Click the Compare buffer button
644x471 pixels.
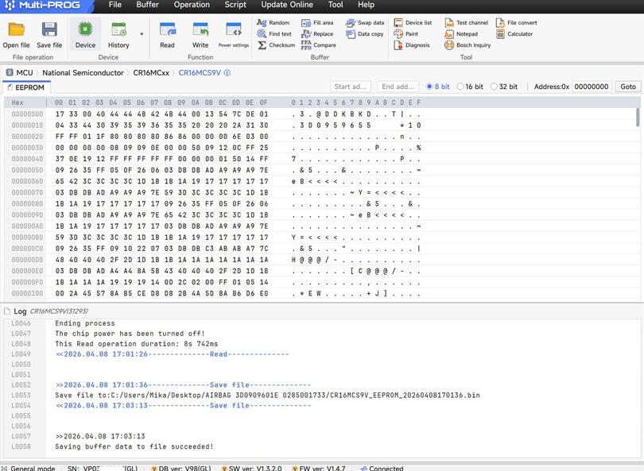319,45
